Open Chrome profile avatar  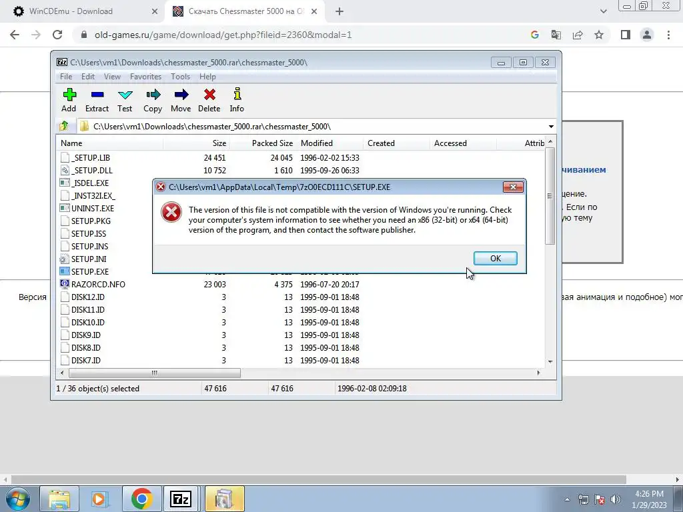click(647, 35)
